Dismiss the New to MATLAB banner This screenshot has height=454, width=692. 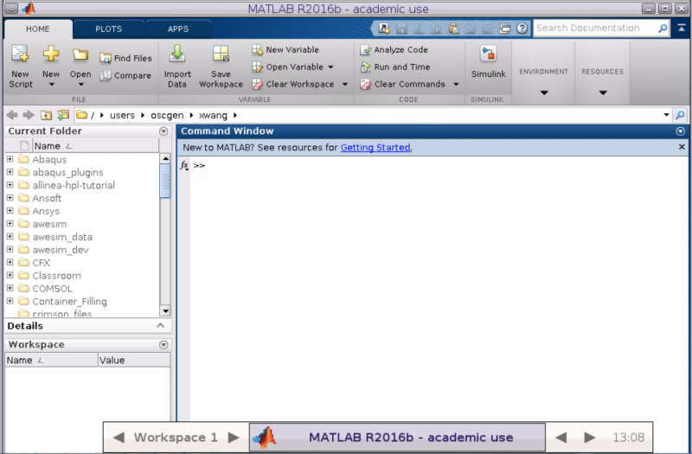tap(682, 147)
